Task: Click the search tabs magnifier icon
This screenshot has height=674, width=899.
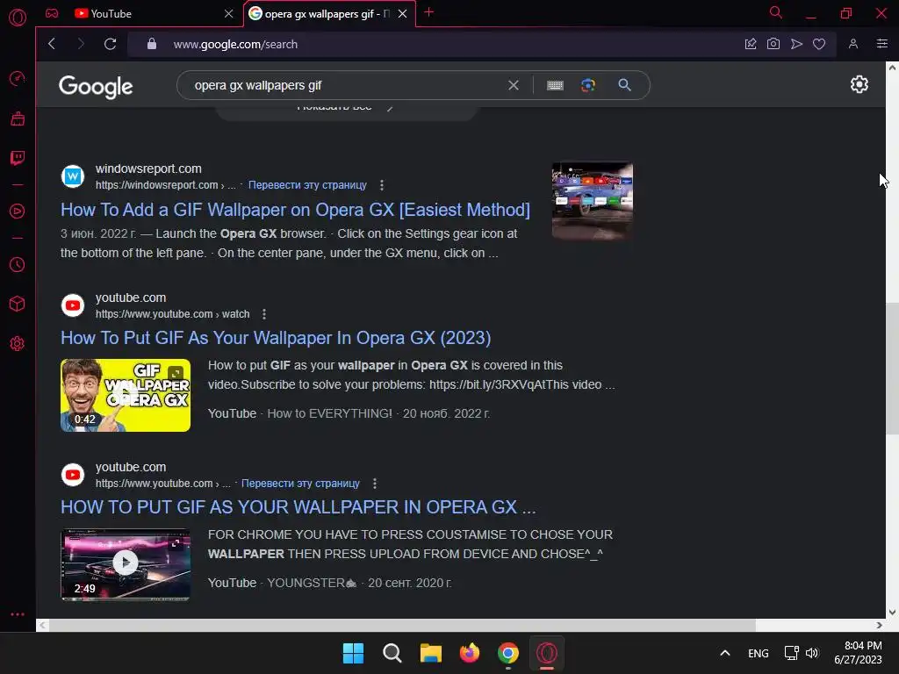Action: pos(776,12)
